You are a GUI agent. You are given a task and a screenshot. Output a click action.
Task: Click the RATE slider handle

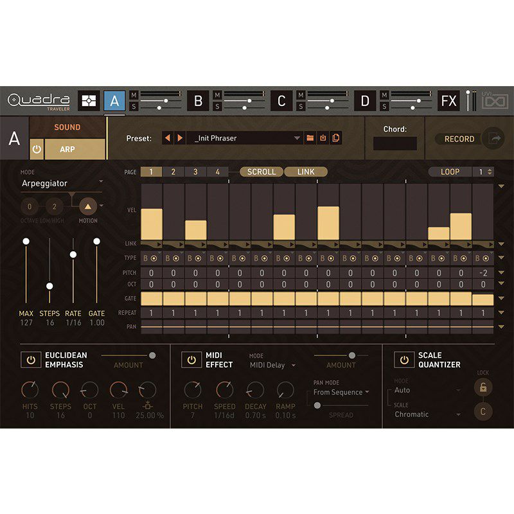(73, 254)
